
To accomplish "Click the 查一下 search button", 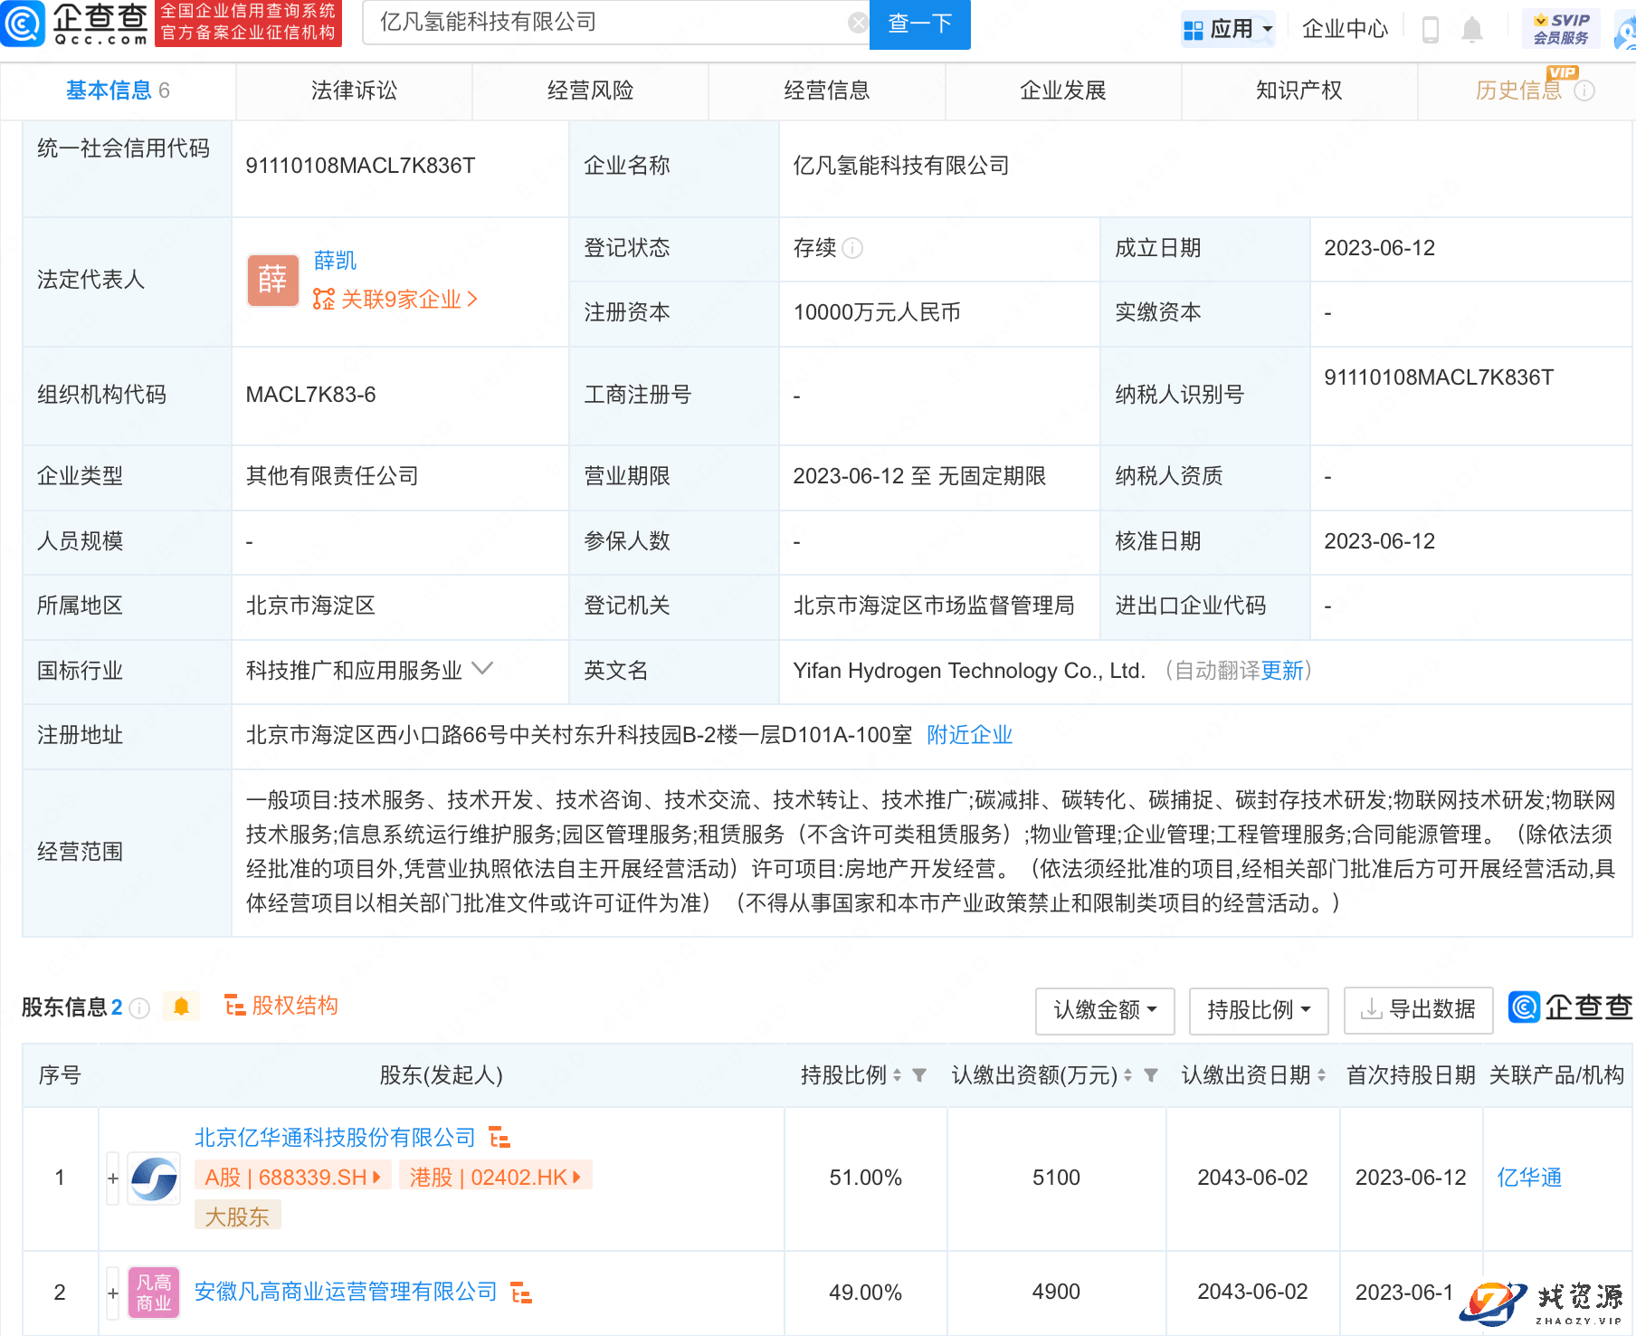I will coord(920,24).
